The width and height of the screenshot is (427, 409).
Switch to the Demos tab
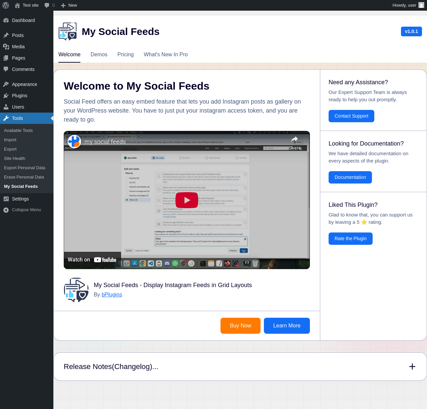point(99,55)
